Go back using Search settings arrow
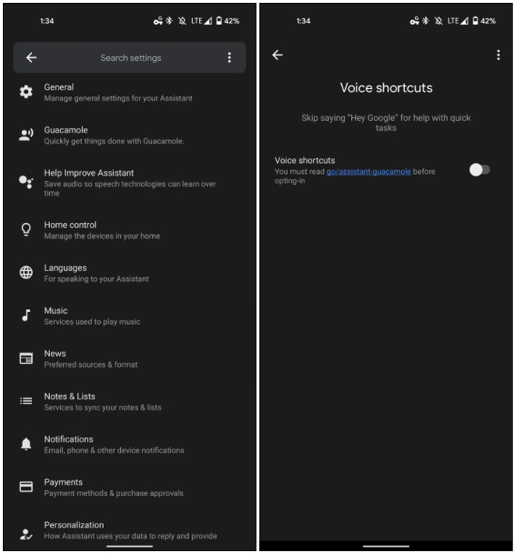The width and height of the screenshot is (515, 554). coord(31,58)
